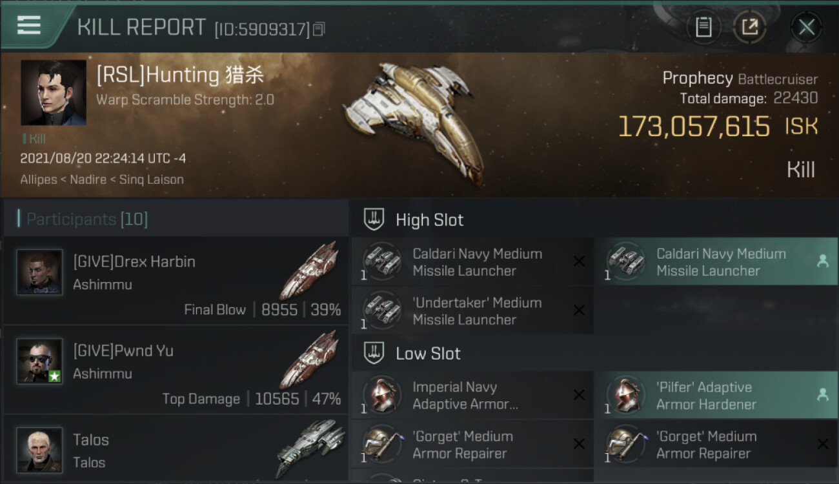Viewport: 839px width, 484px height.
Task: Open the hamburger menu
Action: click(29, 25)
